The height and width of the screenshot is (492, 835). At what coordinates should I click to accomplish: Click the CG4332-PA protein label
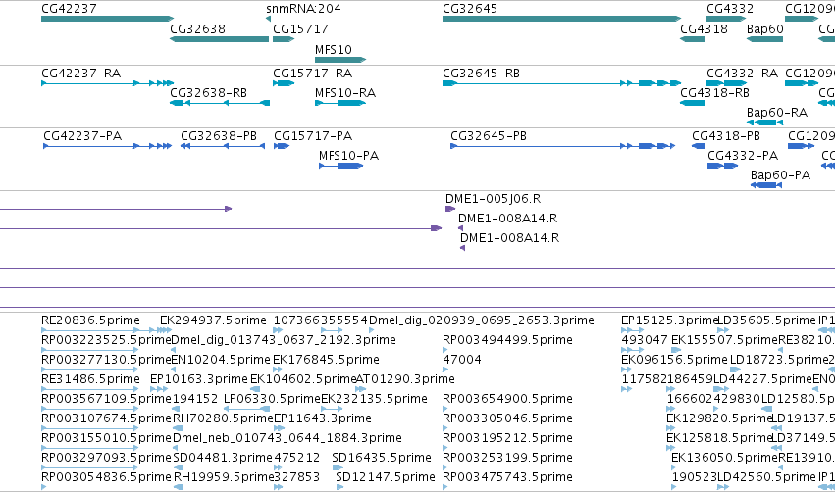743,156
